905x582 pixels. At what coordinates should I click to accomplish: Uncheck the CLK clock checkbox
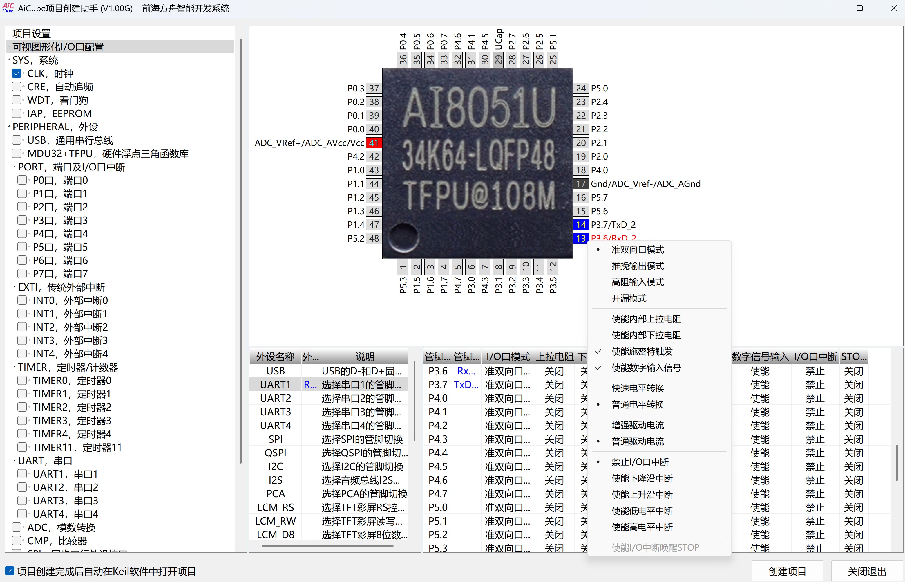[x=16, y=73]
